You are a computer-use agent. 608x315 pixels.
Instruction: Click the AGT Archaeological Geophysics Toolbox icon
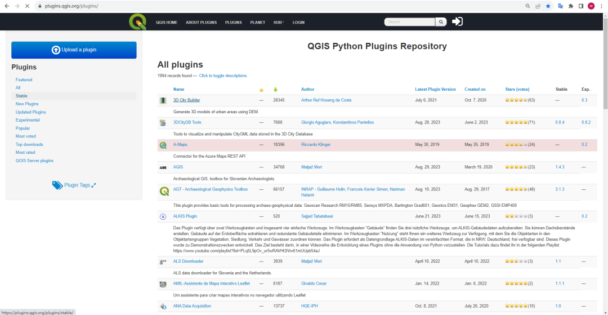[164, 192]
